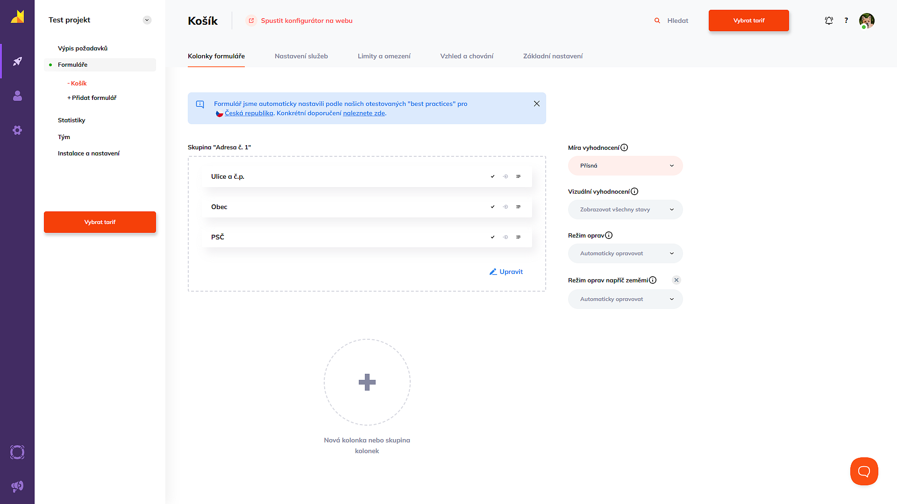The image size is (897, 504).
Task: Click the lifebuoy support icon in the sidebar
Action: [x=17, y=452]
